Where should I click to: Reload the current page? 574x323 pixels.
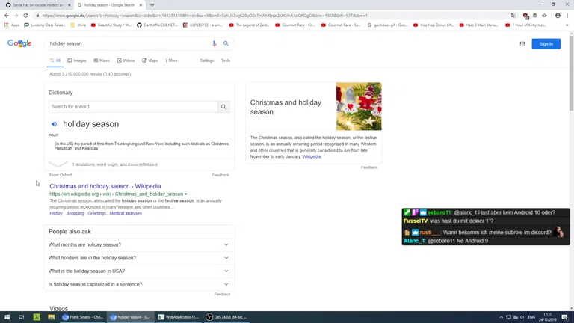click(x=25, y=15)
